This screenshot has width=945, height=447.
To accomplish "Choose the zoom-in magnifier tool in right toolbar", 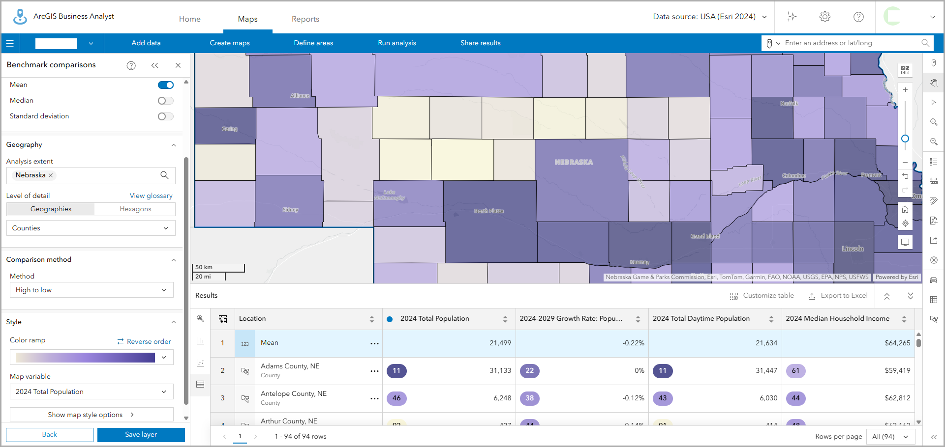I will pyautogui.click(x=934, y=122).
